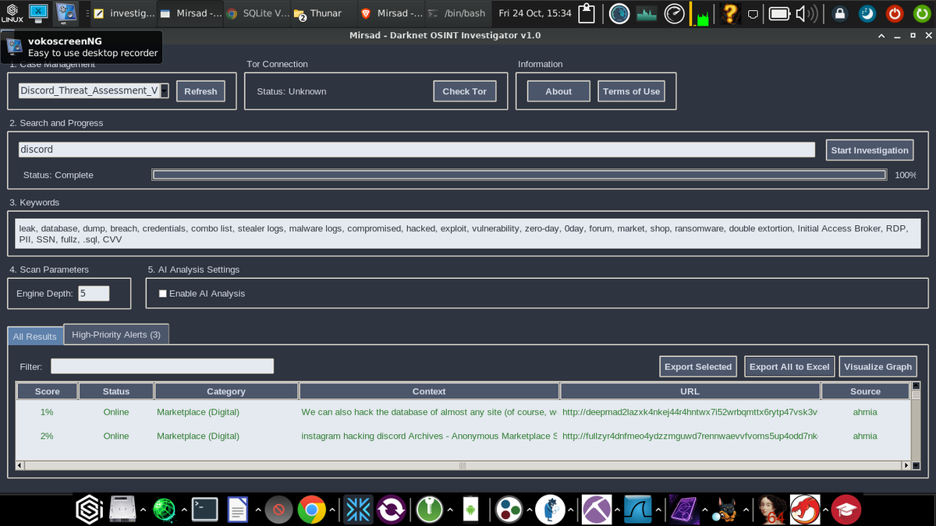Open the terminal icon in the dock

pos(205,510)
